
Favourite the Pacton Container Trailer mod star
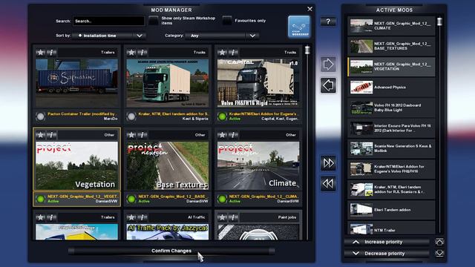40,53
